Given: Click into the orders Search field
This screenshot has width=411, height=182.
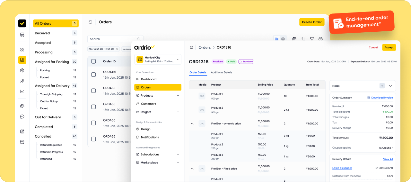Looking at the screenshot, I should [112, 39].
